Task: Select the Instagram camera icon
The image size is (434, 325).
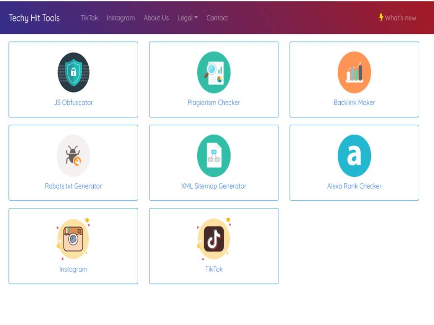Action: 73,238
